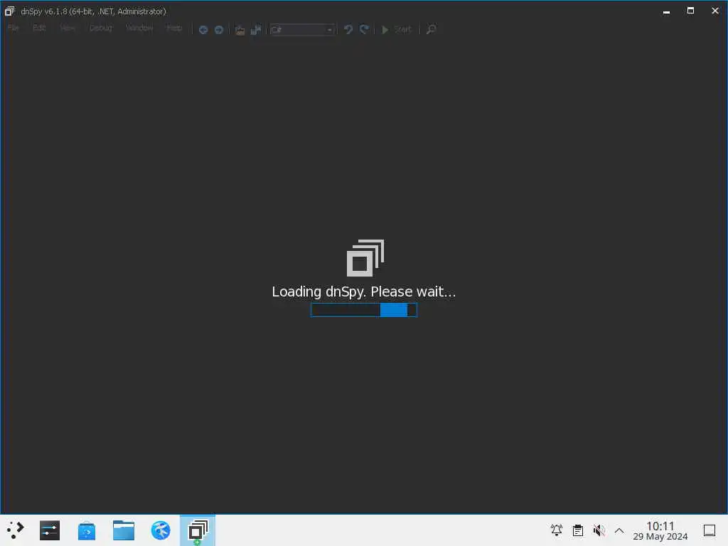Viewport: 728px width, 546px height.
Task: Open the C# language dropdown
Action: point(302,30)
